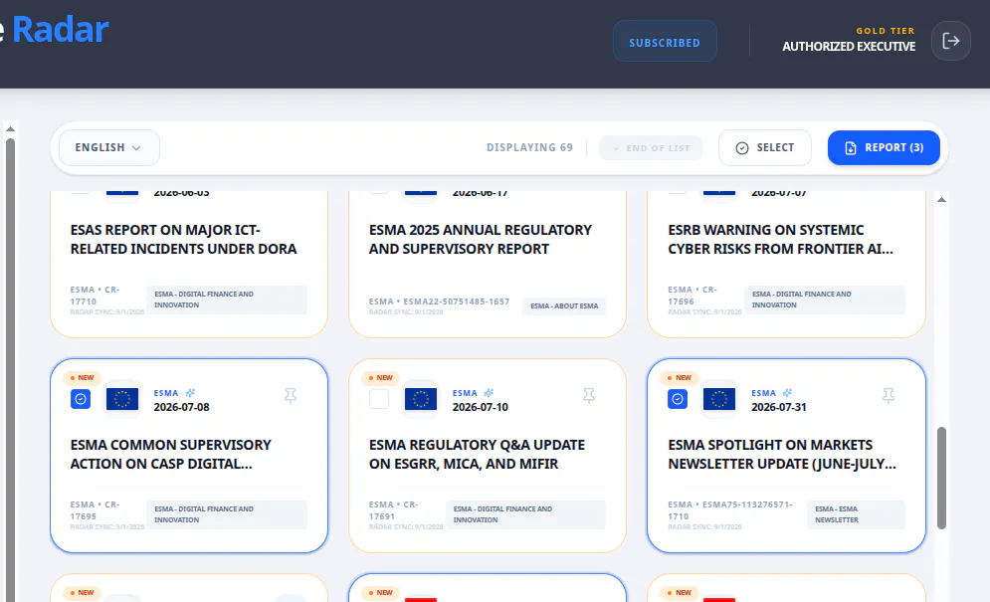Click the card list scroll-up arrow

pos(941,200)
